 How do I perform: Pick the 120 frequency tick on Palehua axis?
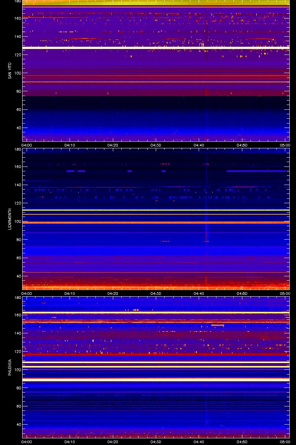pyautogui.click(x=17, y=352)
